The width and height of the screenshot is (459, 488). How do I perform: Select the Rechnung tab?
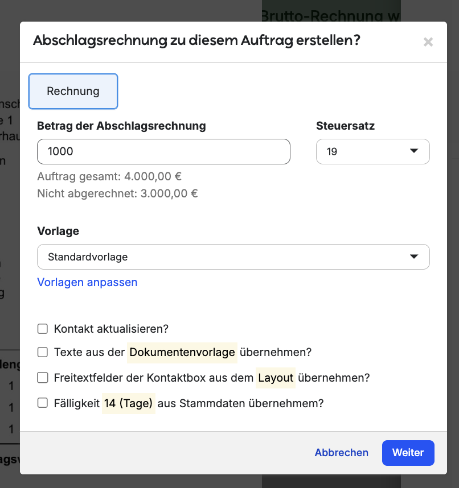73,91
